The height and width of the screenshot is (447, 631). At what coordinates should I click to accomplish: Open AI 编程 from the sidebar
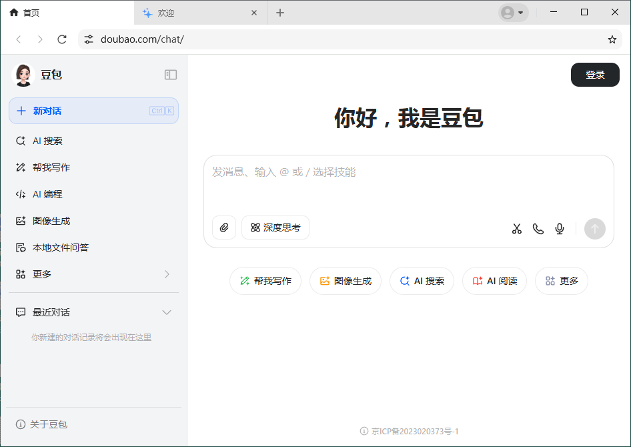point(47,194)
